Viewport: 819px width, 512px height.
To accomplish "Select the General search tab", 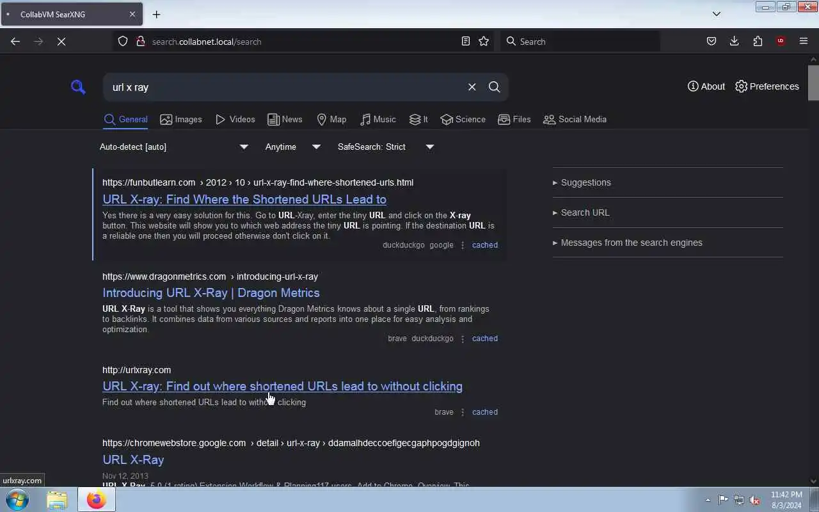I will [125, 120].
